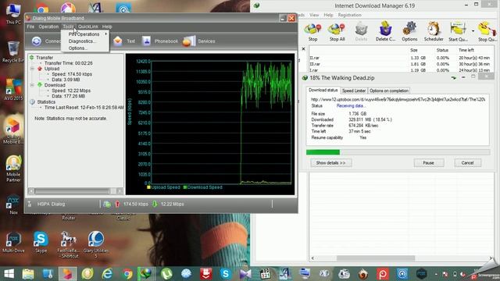Open Recycle Bin desktop icon
This screenshot has width=500, height=281.
pos(13,52)
